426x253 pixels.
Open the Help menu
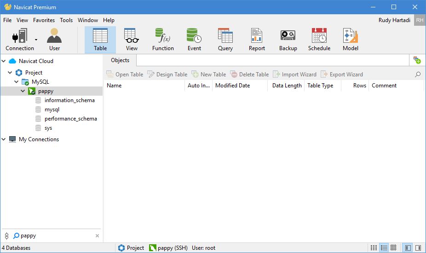tap(109, 20)
